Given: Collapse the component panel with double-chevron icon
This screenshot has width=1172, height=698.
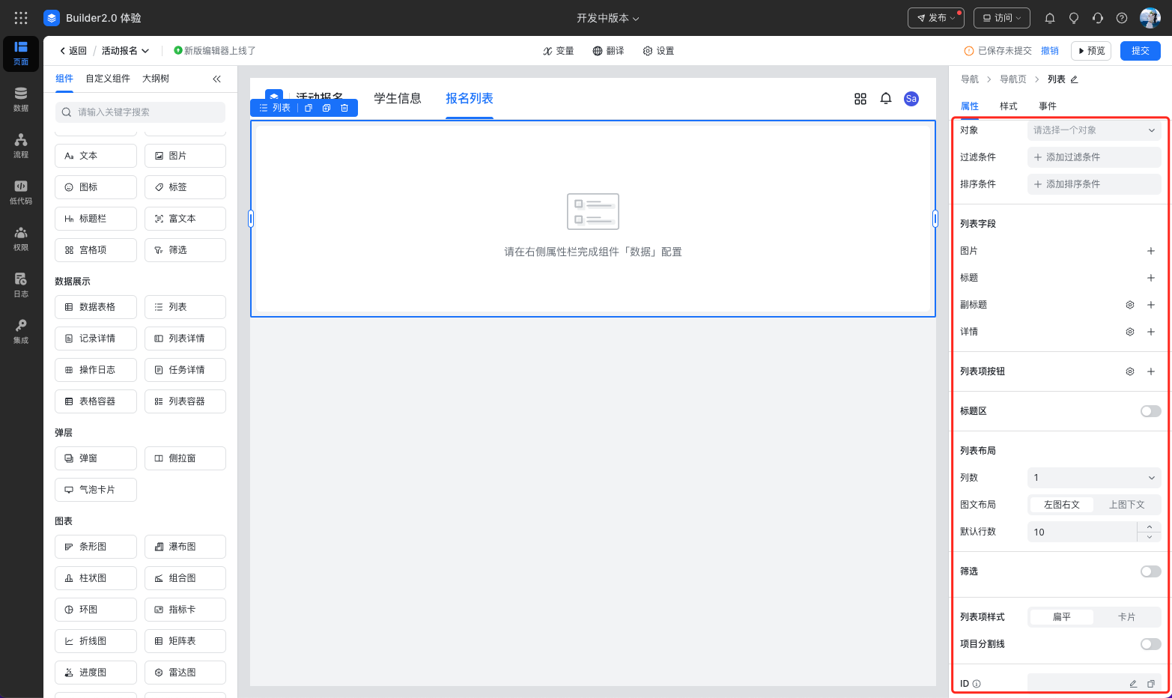Looking at the screenshot, I should [x=216, y=79].
